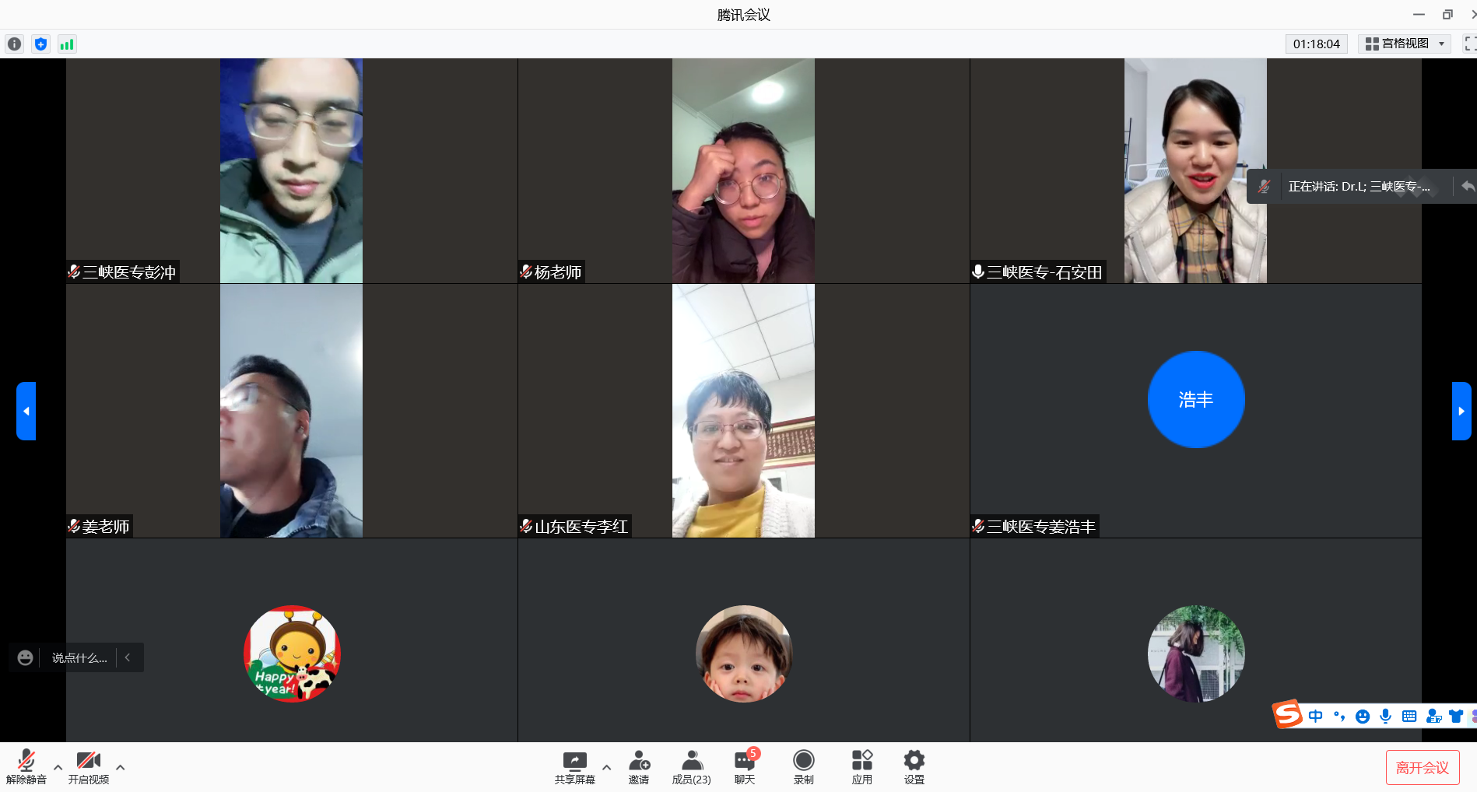The width and height of the screenshot is (1477, 792).
Task: Check network signal status icon
Action: 67,44
